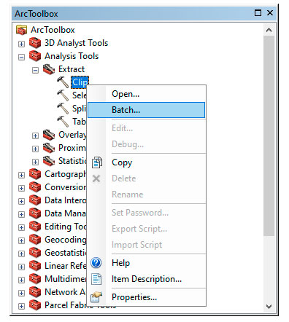Expand the Editing Tools node
Viewport: 289px width, 322px height.
[x=21, y=227]
